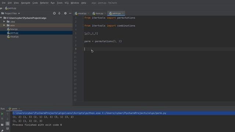Open the Code menu
This screenshot has height=132, width=235.
pyautogui.click(x=35, y=3)
